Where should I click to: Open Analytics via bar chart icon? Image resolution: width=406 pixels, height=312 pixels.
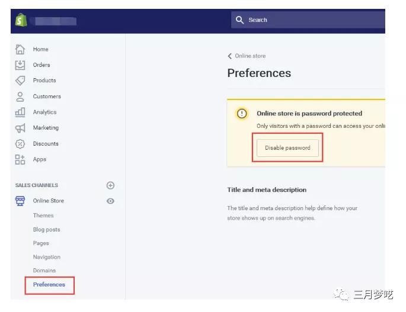click(20, 112)
